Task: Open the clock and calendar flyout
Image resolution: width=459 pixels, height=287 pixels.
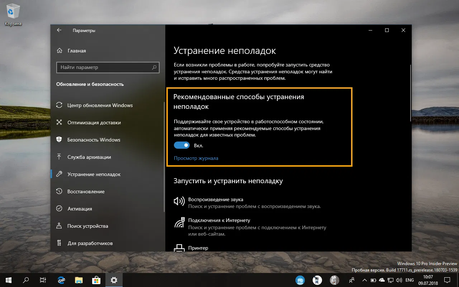Action: click(x=428, y=280)
